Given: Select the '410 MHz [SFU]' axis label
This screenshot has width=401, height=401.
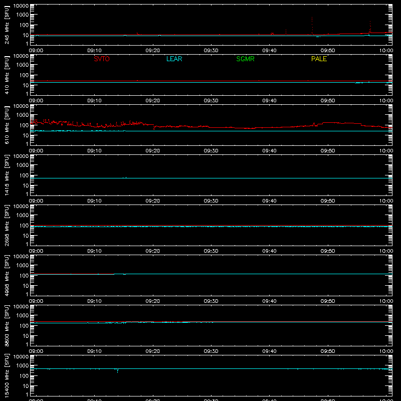Looking at the screenshot, I should (7, 75).
